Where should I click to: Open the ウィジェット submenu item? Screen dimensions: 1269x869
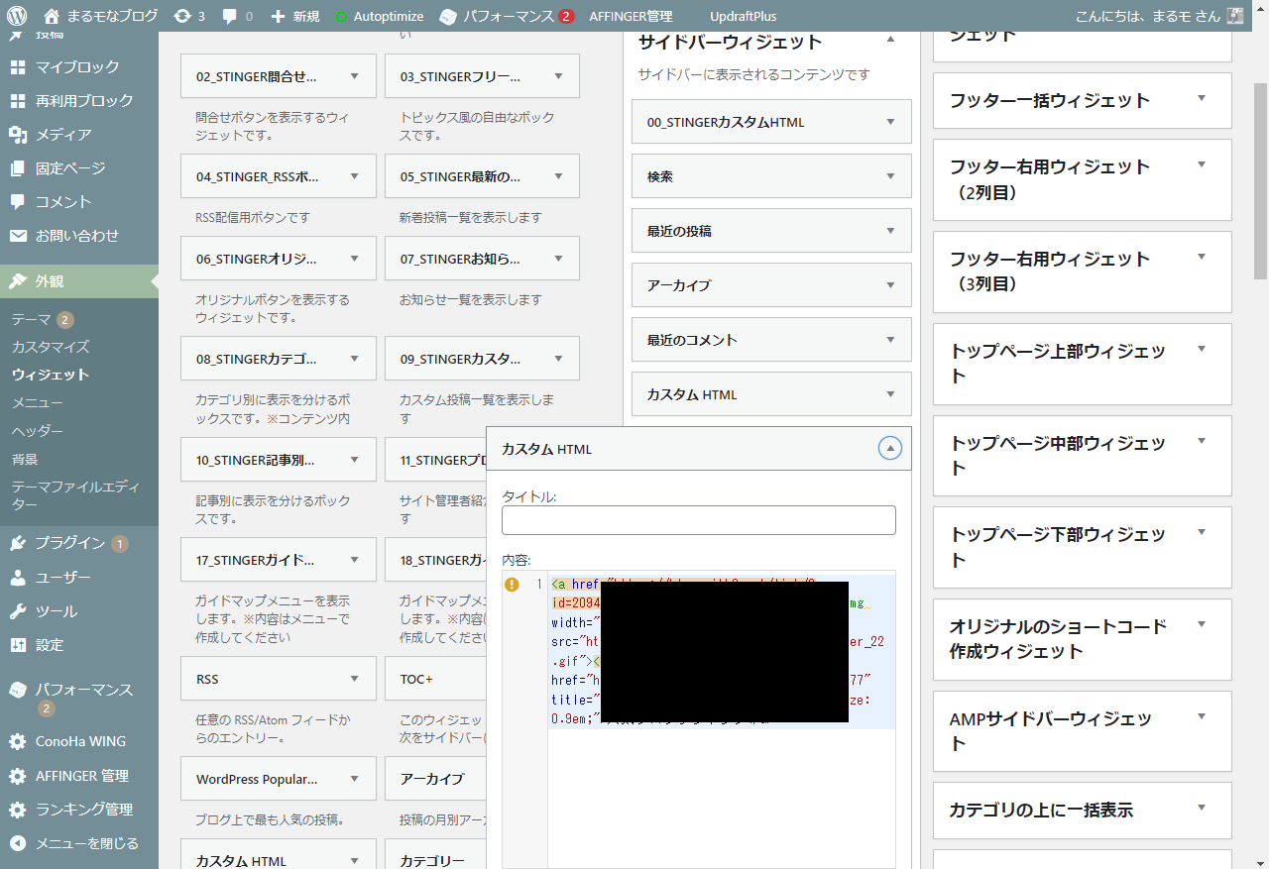[51, 375]
